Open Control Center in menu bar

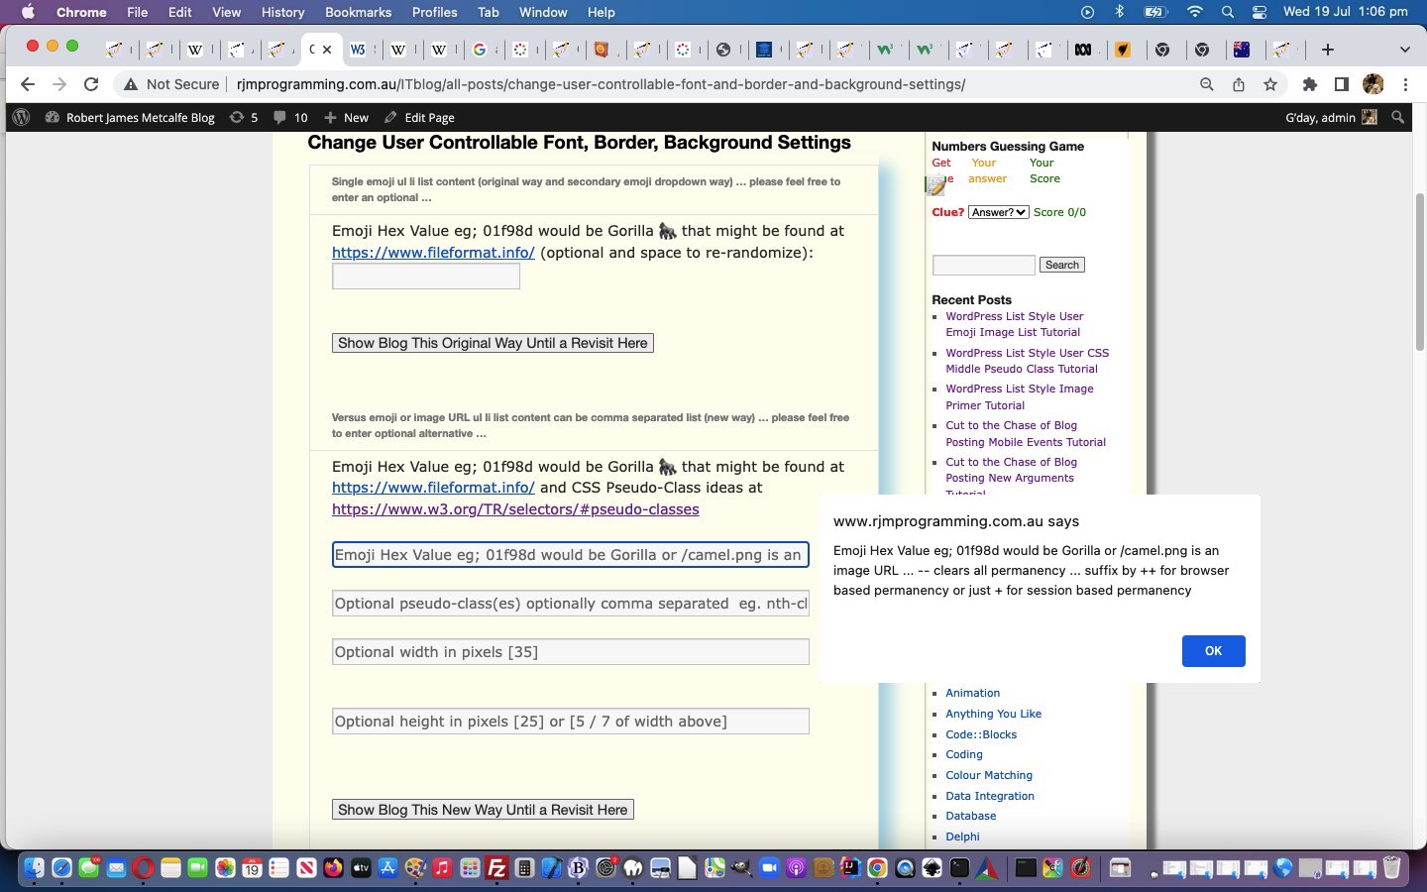[1260, 12]
